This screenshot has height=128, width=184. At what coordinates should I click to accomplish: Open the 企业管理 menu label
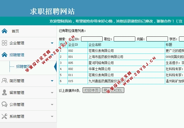coord(17,43)
